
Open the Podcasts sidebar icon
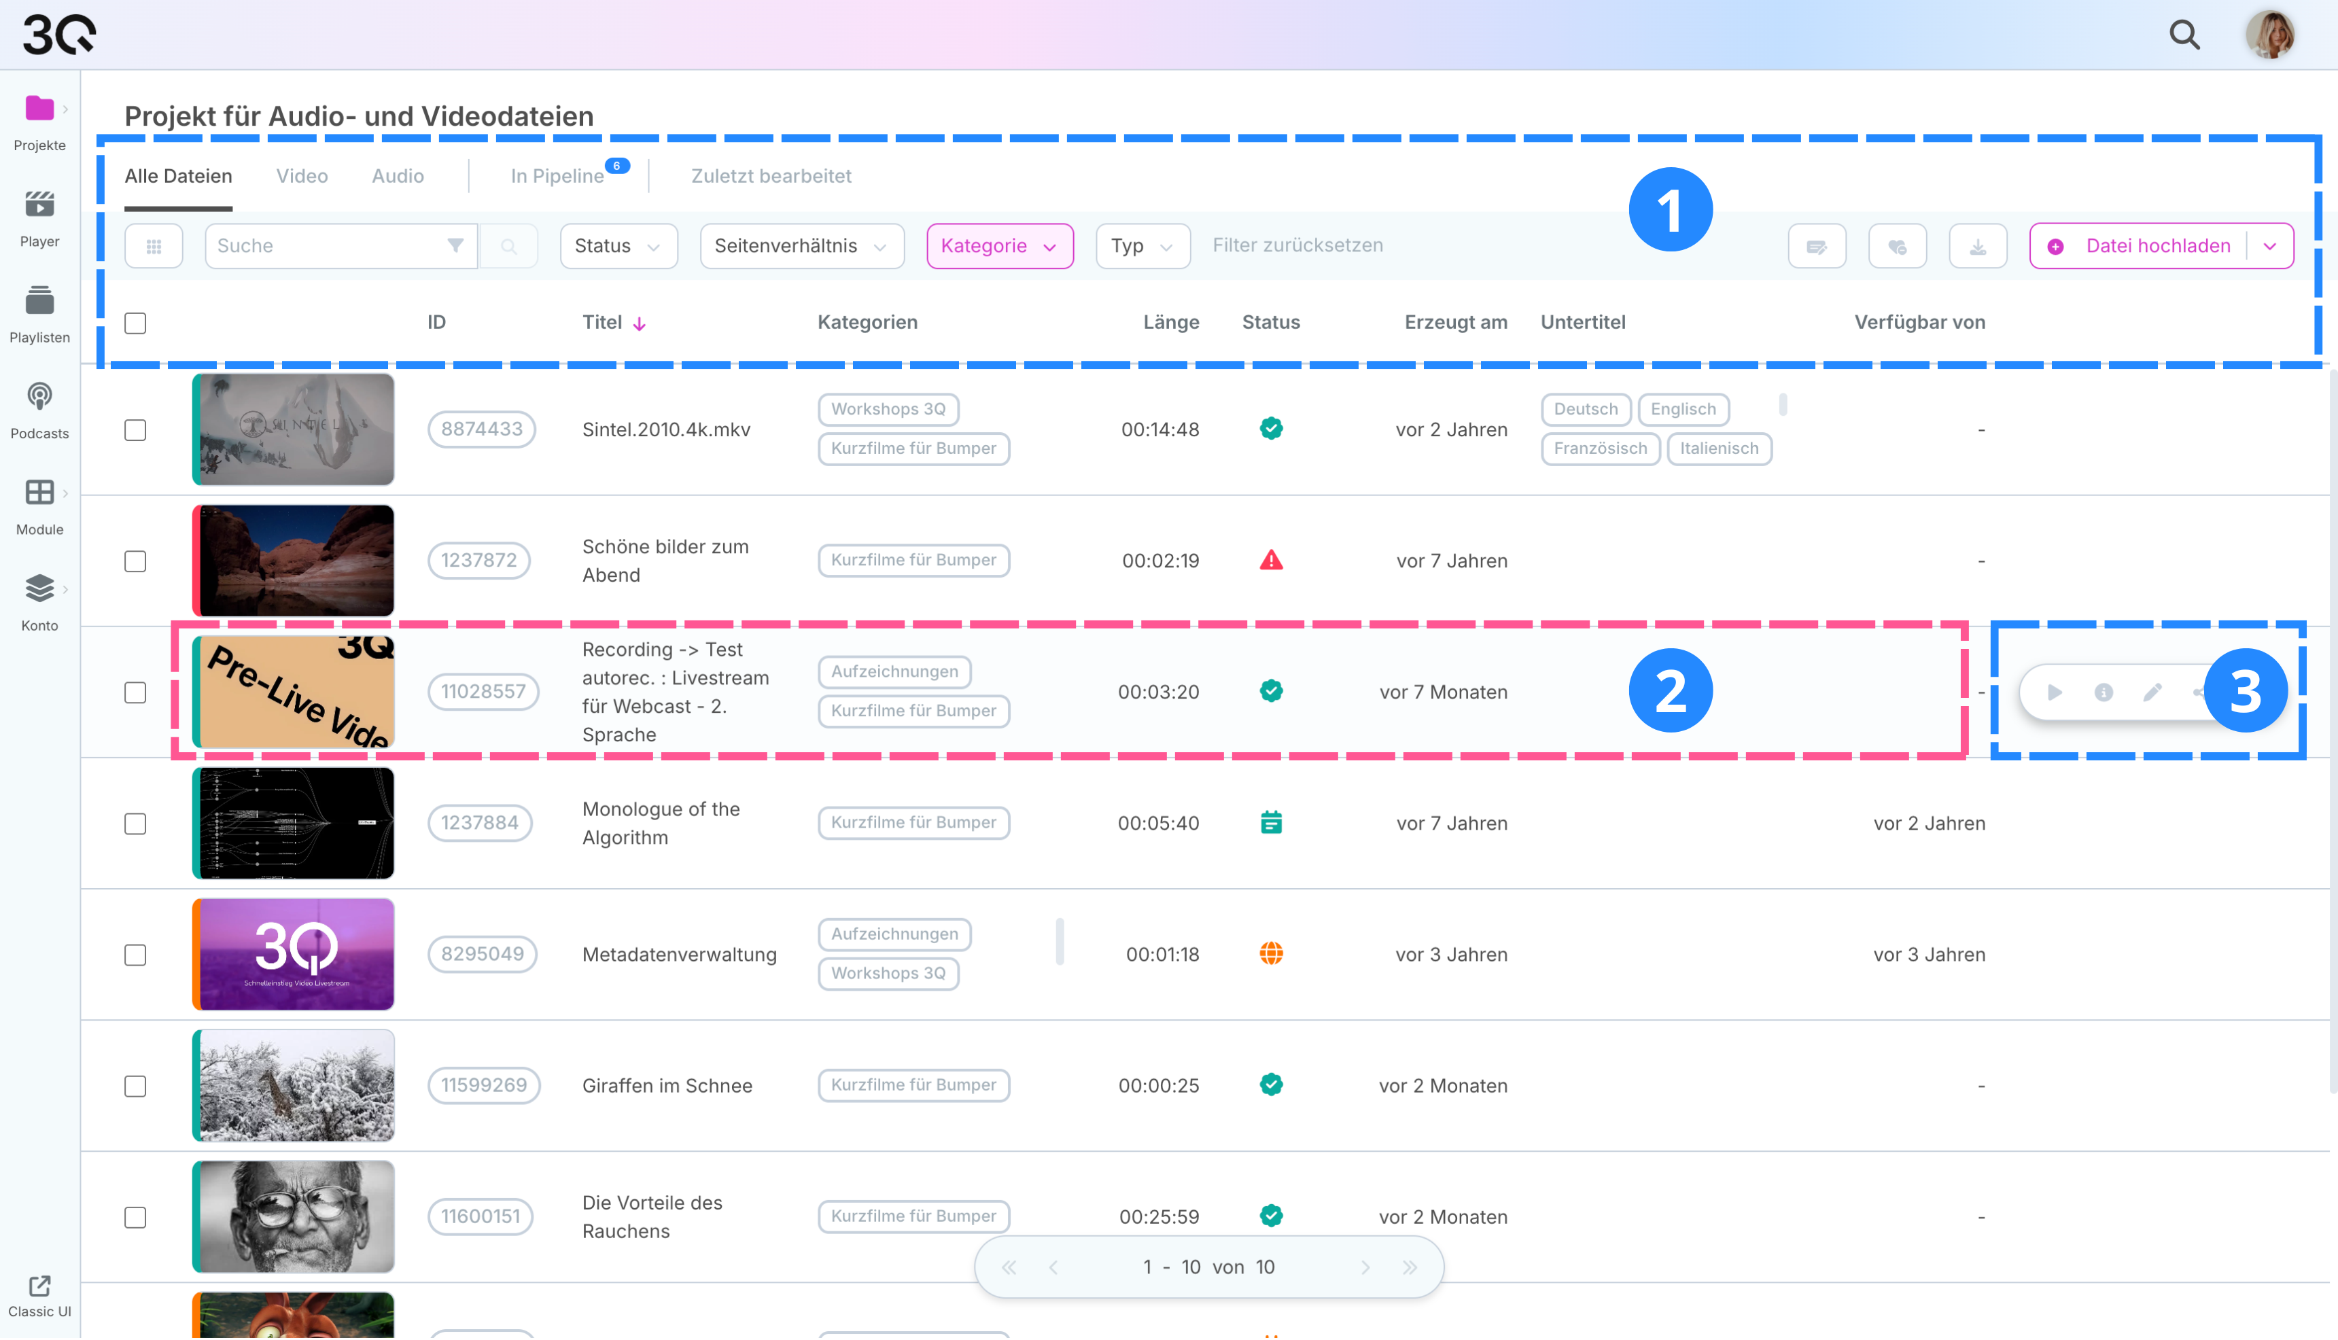pos(39,398)
